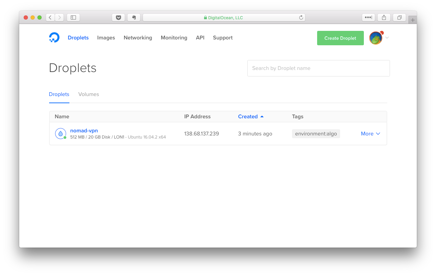
Task: Open the Networking menu item
Action: coord(138,38)
